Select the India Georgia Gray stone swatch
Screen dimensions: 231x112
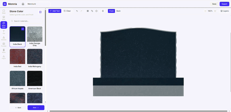point(35,37)
